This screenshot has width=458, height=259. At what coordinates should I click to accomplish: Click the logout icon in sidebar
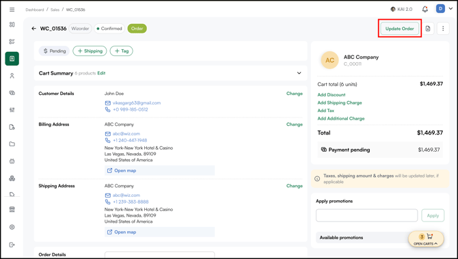click(x=12, y=245)
